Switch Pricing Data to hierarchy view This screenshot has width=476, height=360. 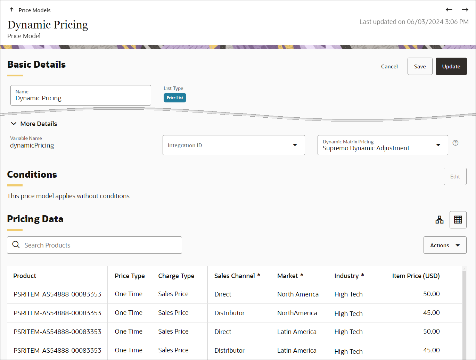coord(439,219)
